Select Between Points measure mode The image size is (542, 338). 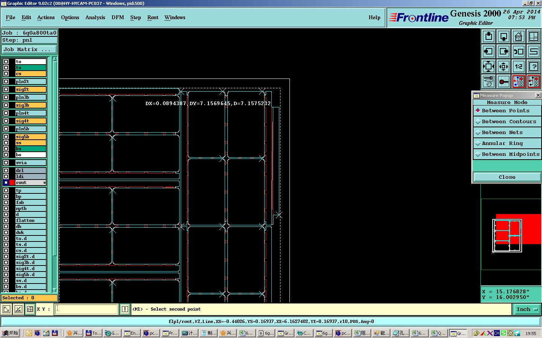coord(507,110)
